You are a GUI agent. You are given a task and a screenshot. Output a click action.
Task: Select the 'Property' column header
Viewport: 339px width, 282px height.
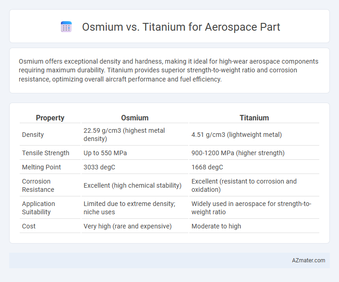click(50, 118)
